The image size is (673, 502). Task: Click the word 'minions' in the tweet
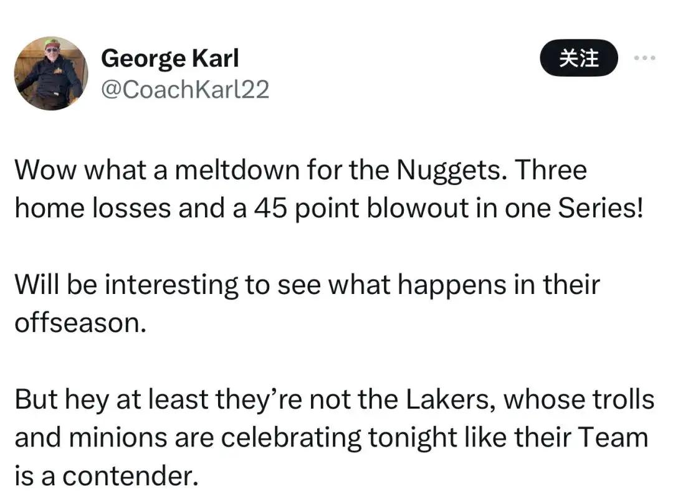pyautogui.click(x=118, y=438)
